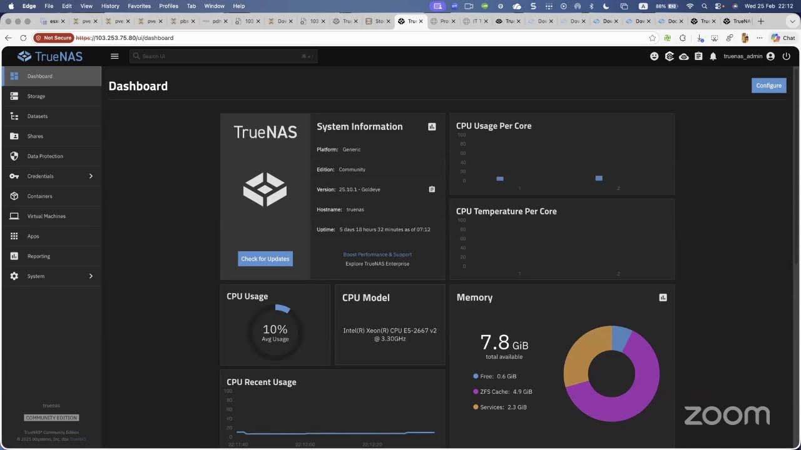The image size is (801, 450).
Task: Click the Explore TrueNAS Enterprise text
Action: (x=377, y=264)
